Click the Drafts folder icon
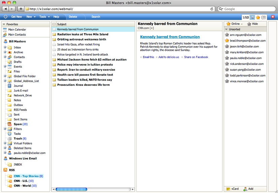This screenshot has width=278, height=193. click(10, 62)
